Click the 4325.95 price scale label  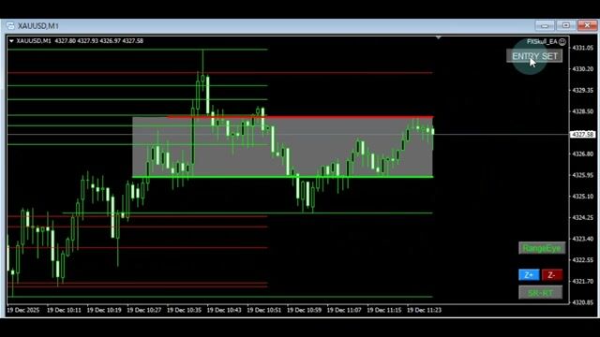click(x=582, y=175)
